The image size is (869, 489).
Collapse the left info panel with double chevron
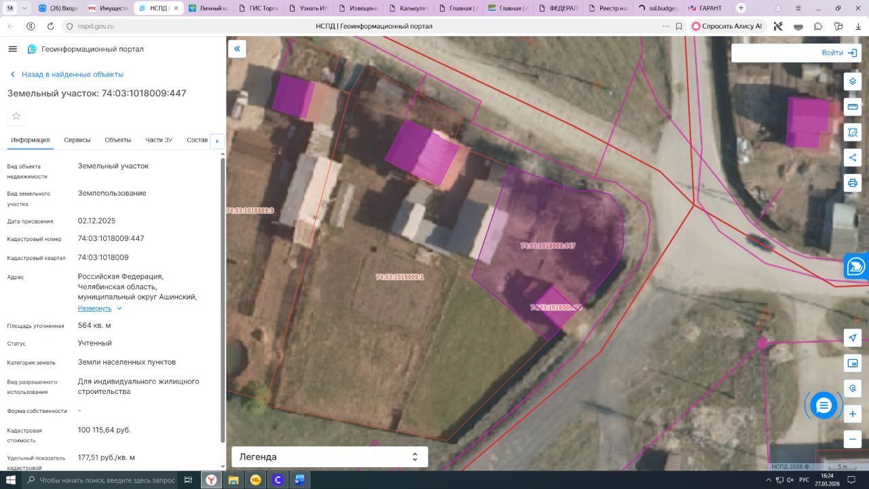tap(237, 49)
